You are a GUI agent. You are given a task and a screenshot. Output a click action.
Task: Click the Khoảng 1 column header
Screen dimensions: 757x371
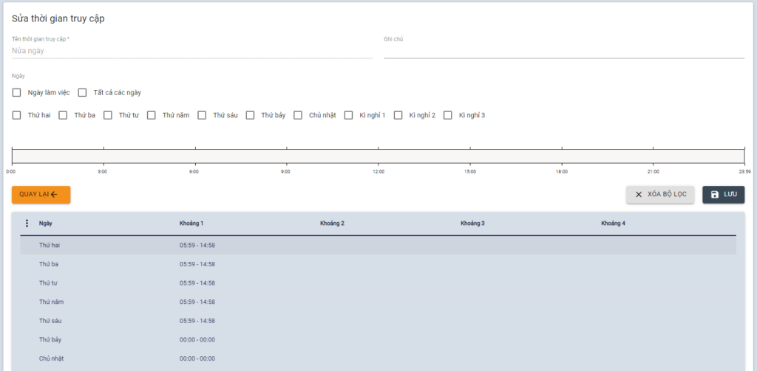click(191, 223)
